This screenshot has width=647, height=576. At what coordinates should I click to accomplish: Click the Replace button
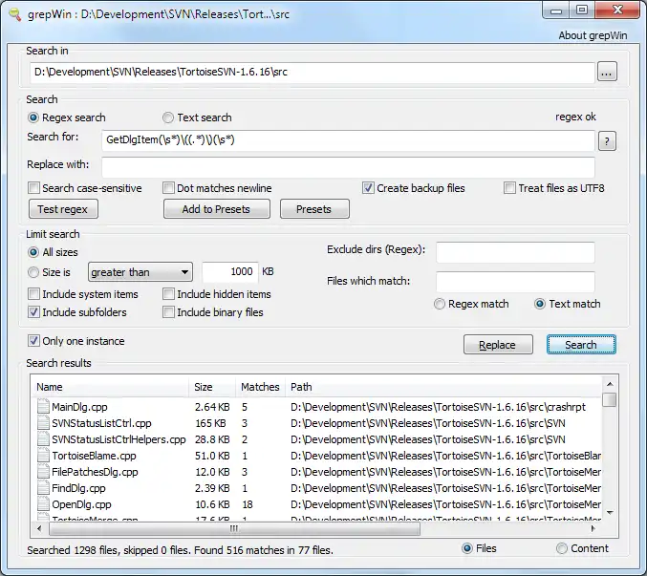(x=498, y=345)
